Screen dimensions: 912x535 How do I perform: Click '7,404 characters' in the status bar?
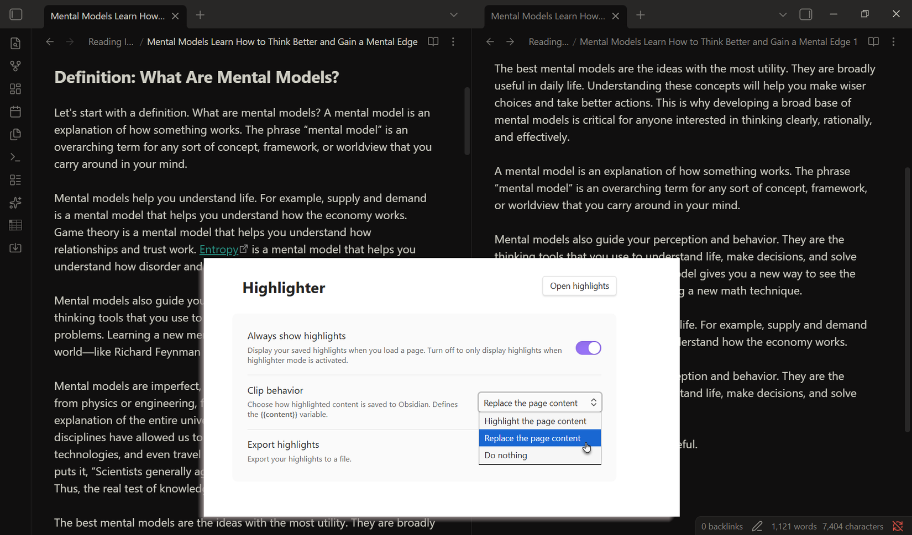853,527
